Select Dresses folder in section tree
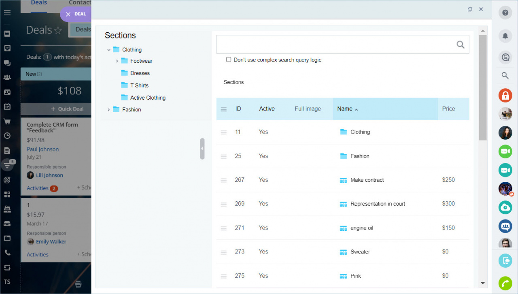This screenshot has height=294, width=518. pos(140,73)
